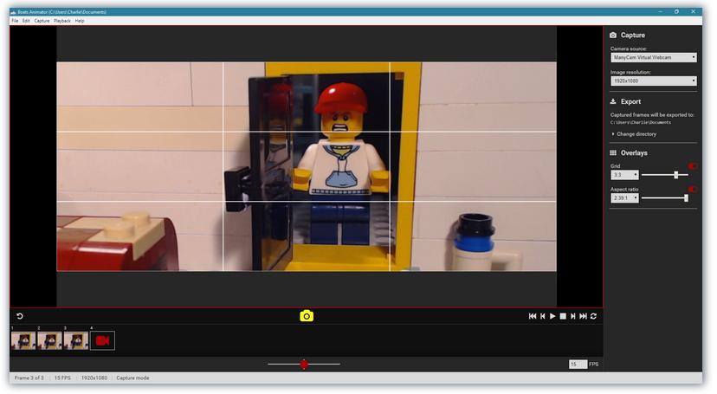Toggle the Aspect ratio overlay switch
Viewport: 717px width, 394px height.
tap(693, 189)
